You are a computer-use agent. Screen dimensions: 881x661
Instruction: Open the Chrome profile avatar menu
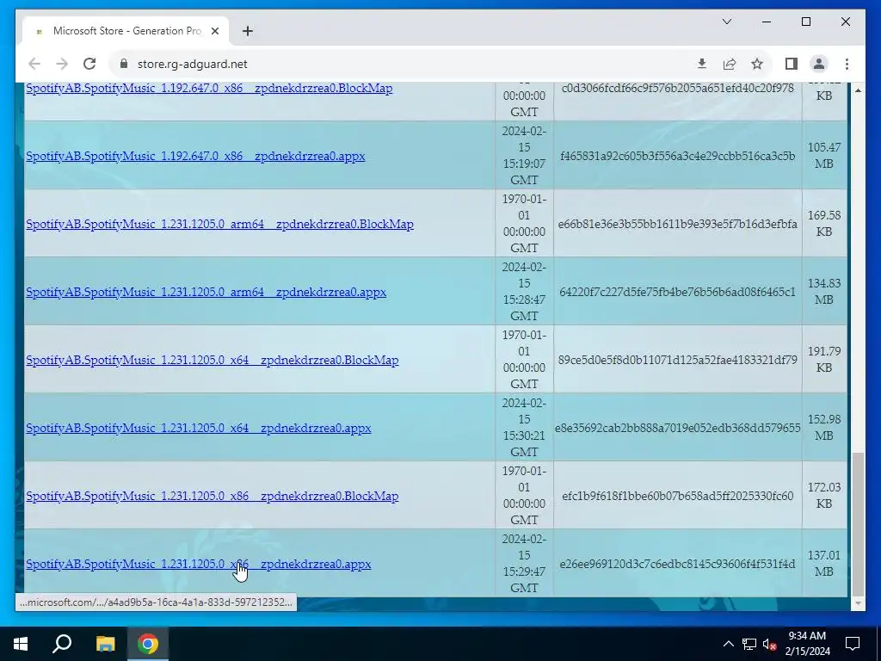click(819, 64)
